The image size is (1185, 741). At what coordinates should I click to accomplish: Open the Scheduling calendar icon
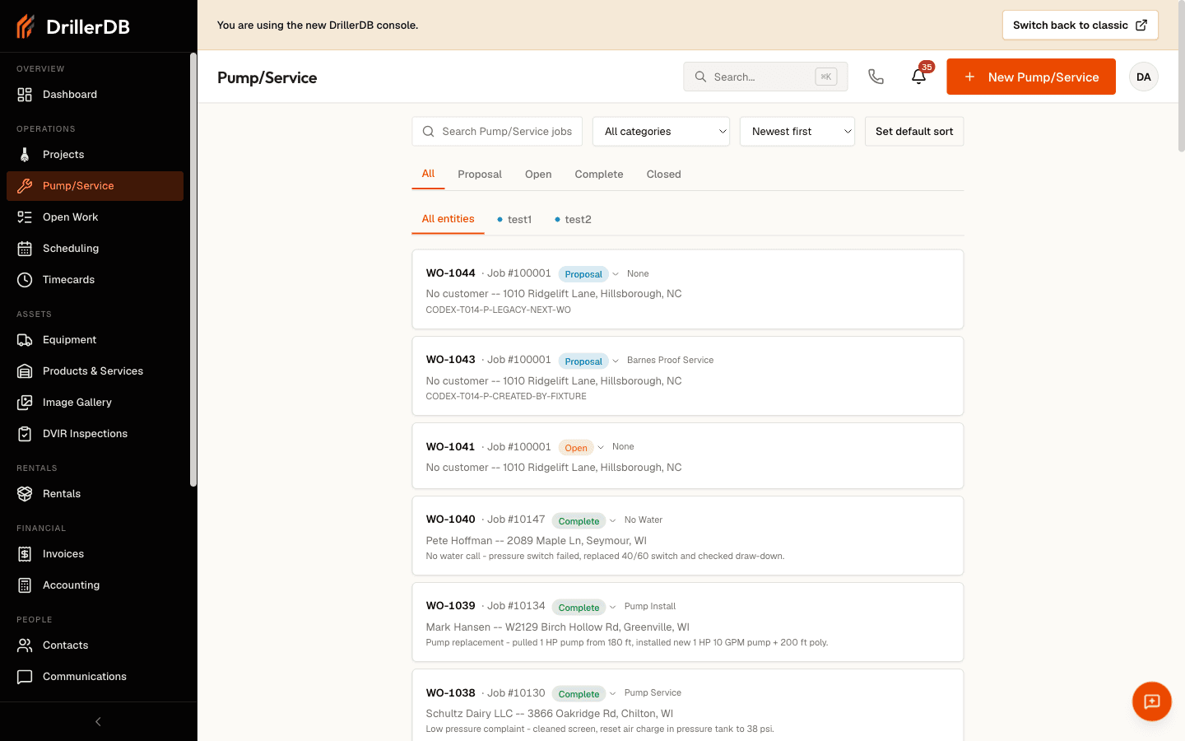(x=25, y=249)
